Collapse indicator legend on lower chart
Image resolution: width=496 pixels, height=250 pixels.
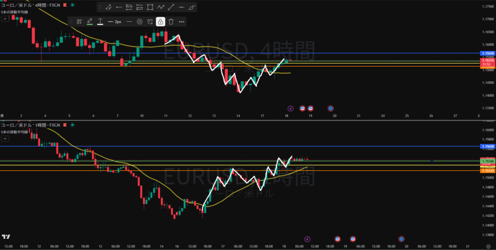[5, 138]
